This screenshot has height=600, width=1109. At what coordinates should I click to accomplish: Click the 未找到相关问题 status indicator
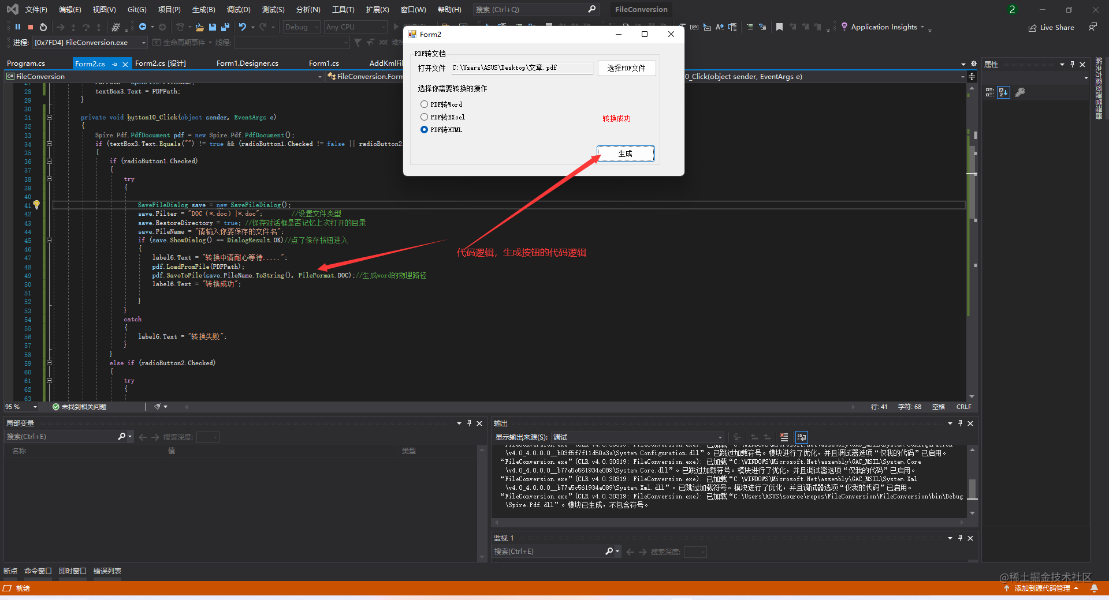80,407
